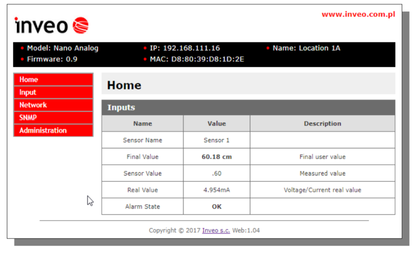The width and height of the screenshot is (419, 253).
Task: Open the Network settings menu item
Action: (x=33, y=105)
